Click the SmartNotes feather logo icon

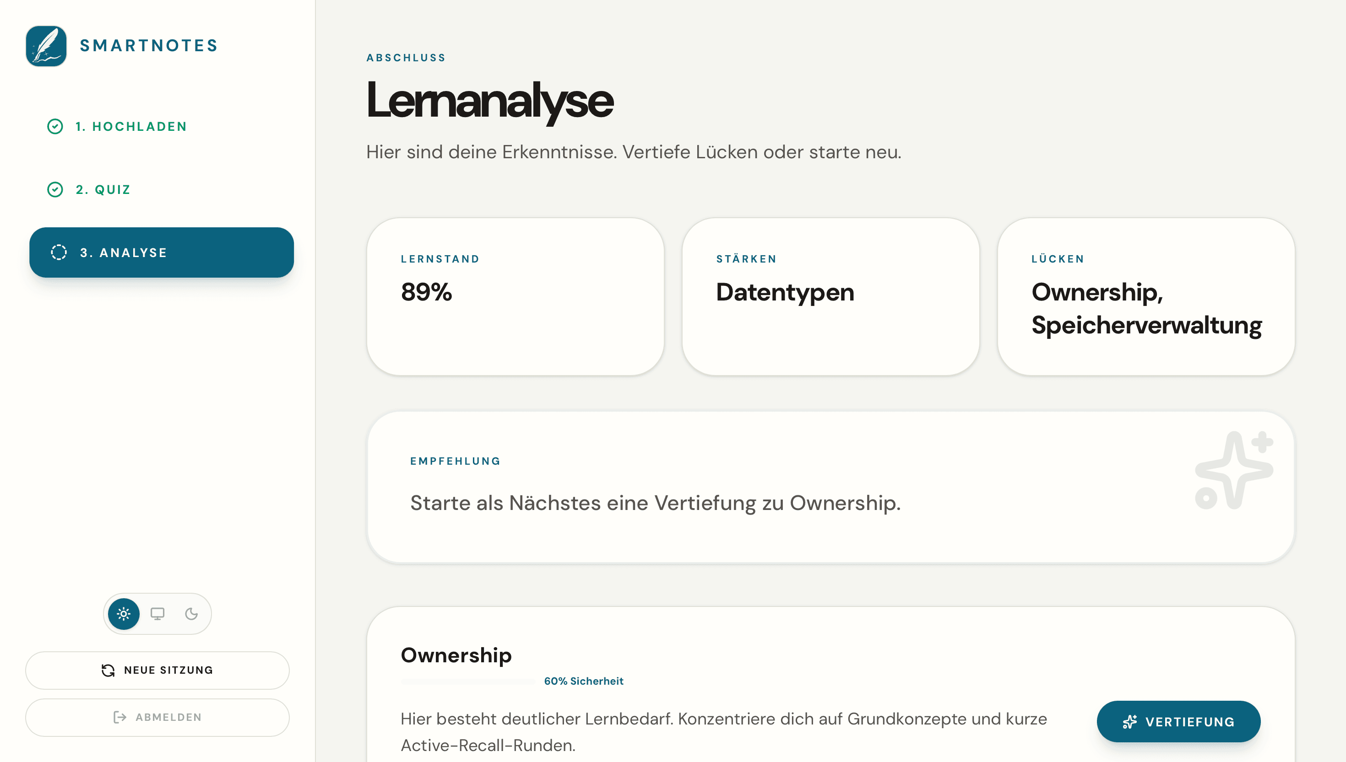click(46, 46)
